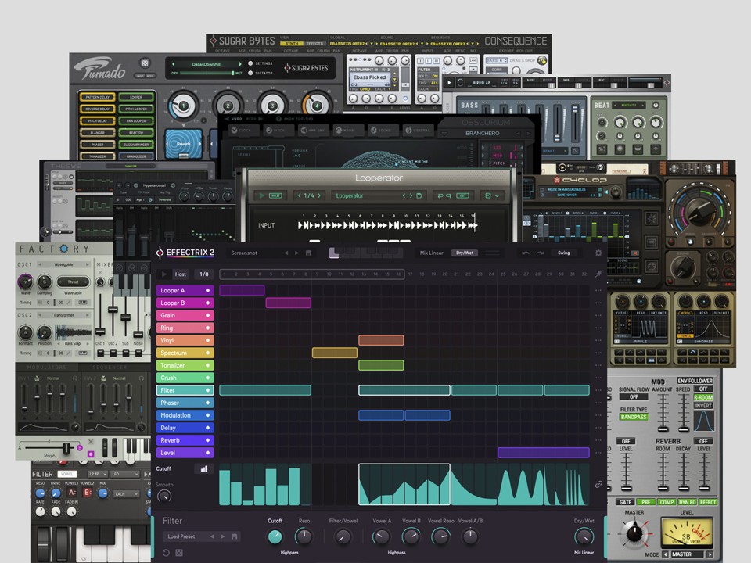Toggle the INVERT button under Env Follower

point(703,406)
